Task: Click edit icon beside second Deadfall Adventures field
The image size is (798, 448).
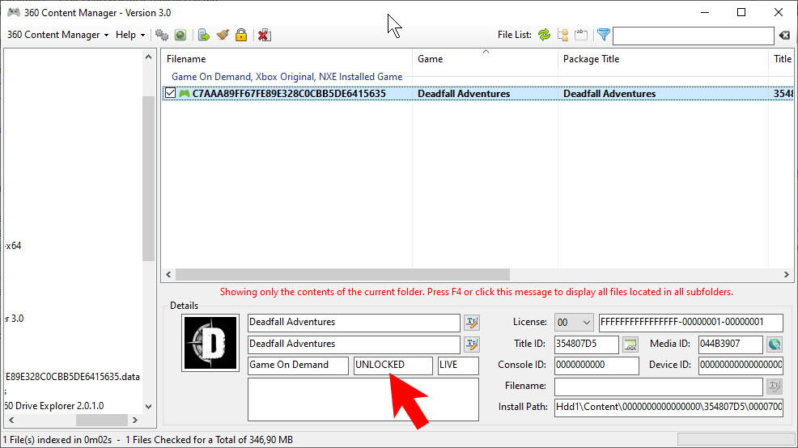Action: (472, 344)
